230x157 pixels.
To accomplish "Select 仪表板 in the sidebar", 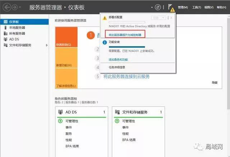I will [x=24, y=22].
